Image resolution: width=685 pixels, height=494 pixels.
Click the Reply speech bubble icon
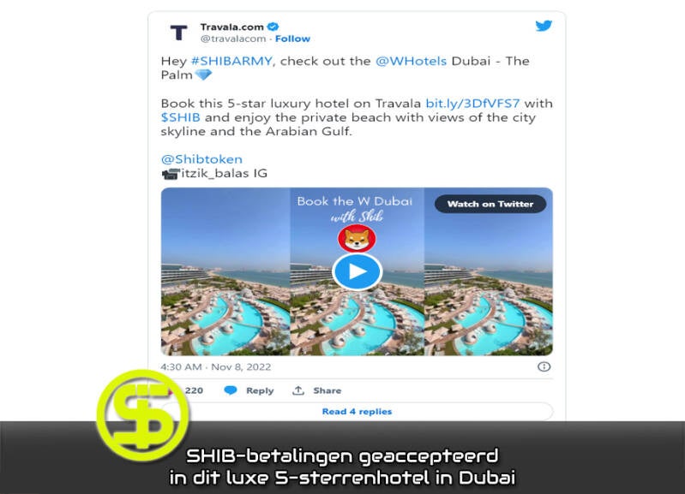pos(231,390)
